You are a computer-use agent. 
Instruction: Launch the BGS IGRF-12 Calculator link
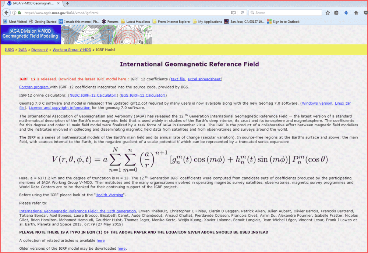143,95
